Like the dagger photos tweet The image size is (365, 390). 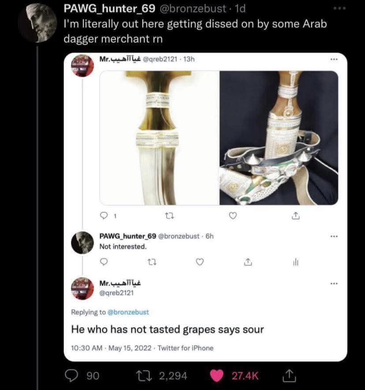[x=234, y=216]
